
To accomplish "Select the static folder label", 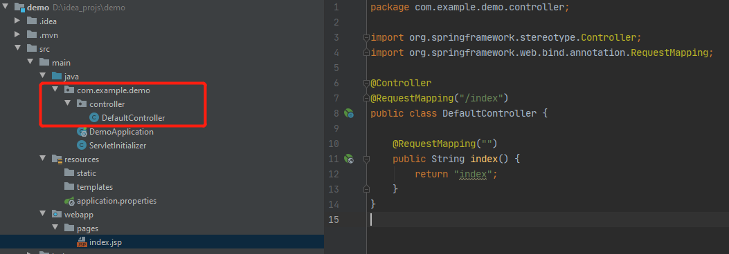I will [87, 173].
